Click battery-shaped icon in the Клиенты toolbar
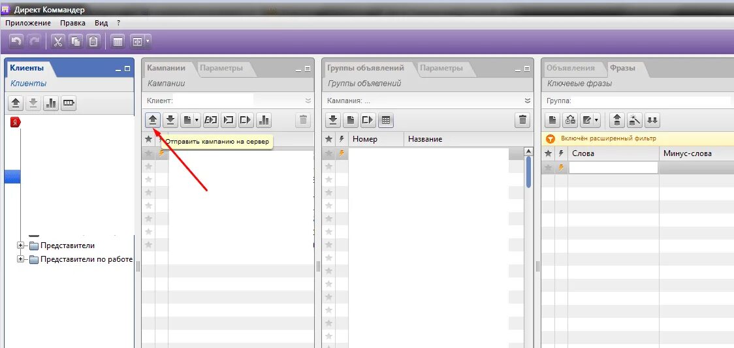 coord(69,103)
